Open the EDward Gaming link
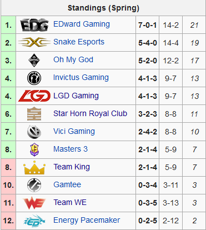The image size is (206, 230). pyautogui.click(x=82, y=24)
